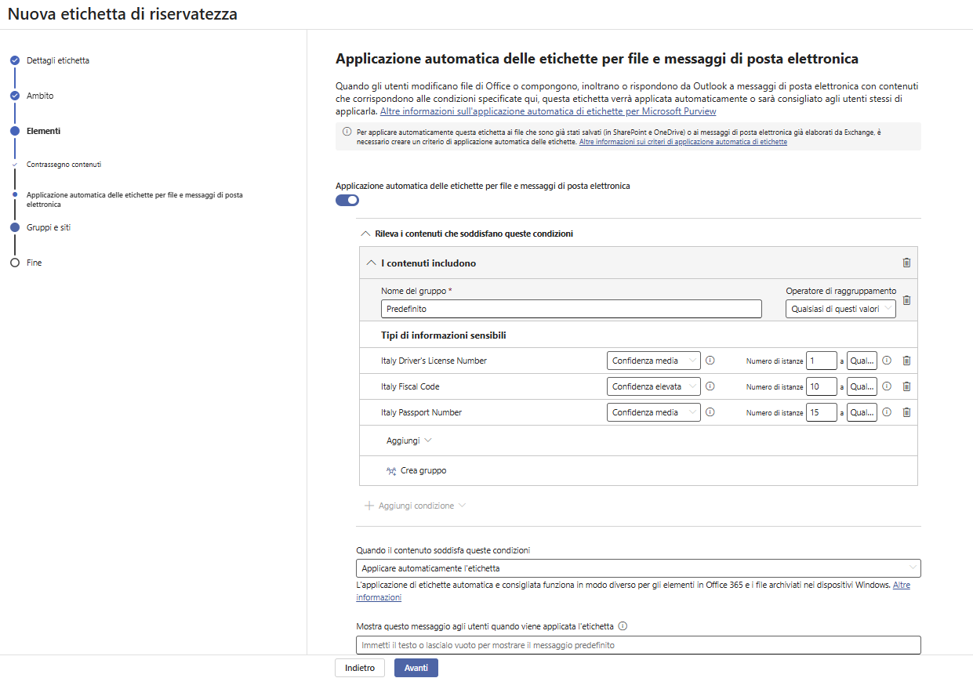Toggle automatic label application switch off
The width and height of the screenshot is (973, 678).
347,200
